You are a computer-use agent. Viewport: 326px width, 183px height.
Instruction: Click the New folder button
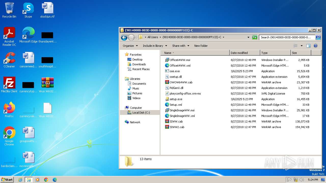tap(201, 46)
